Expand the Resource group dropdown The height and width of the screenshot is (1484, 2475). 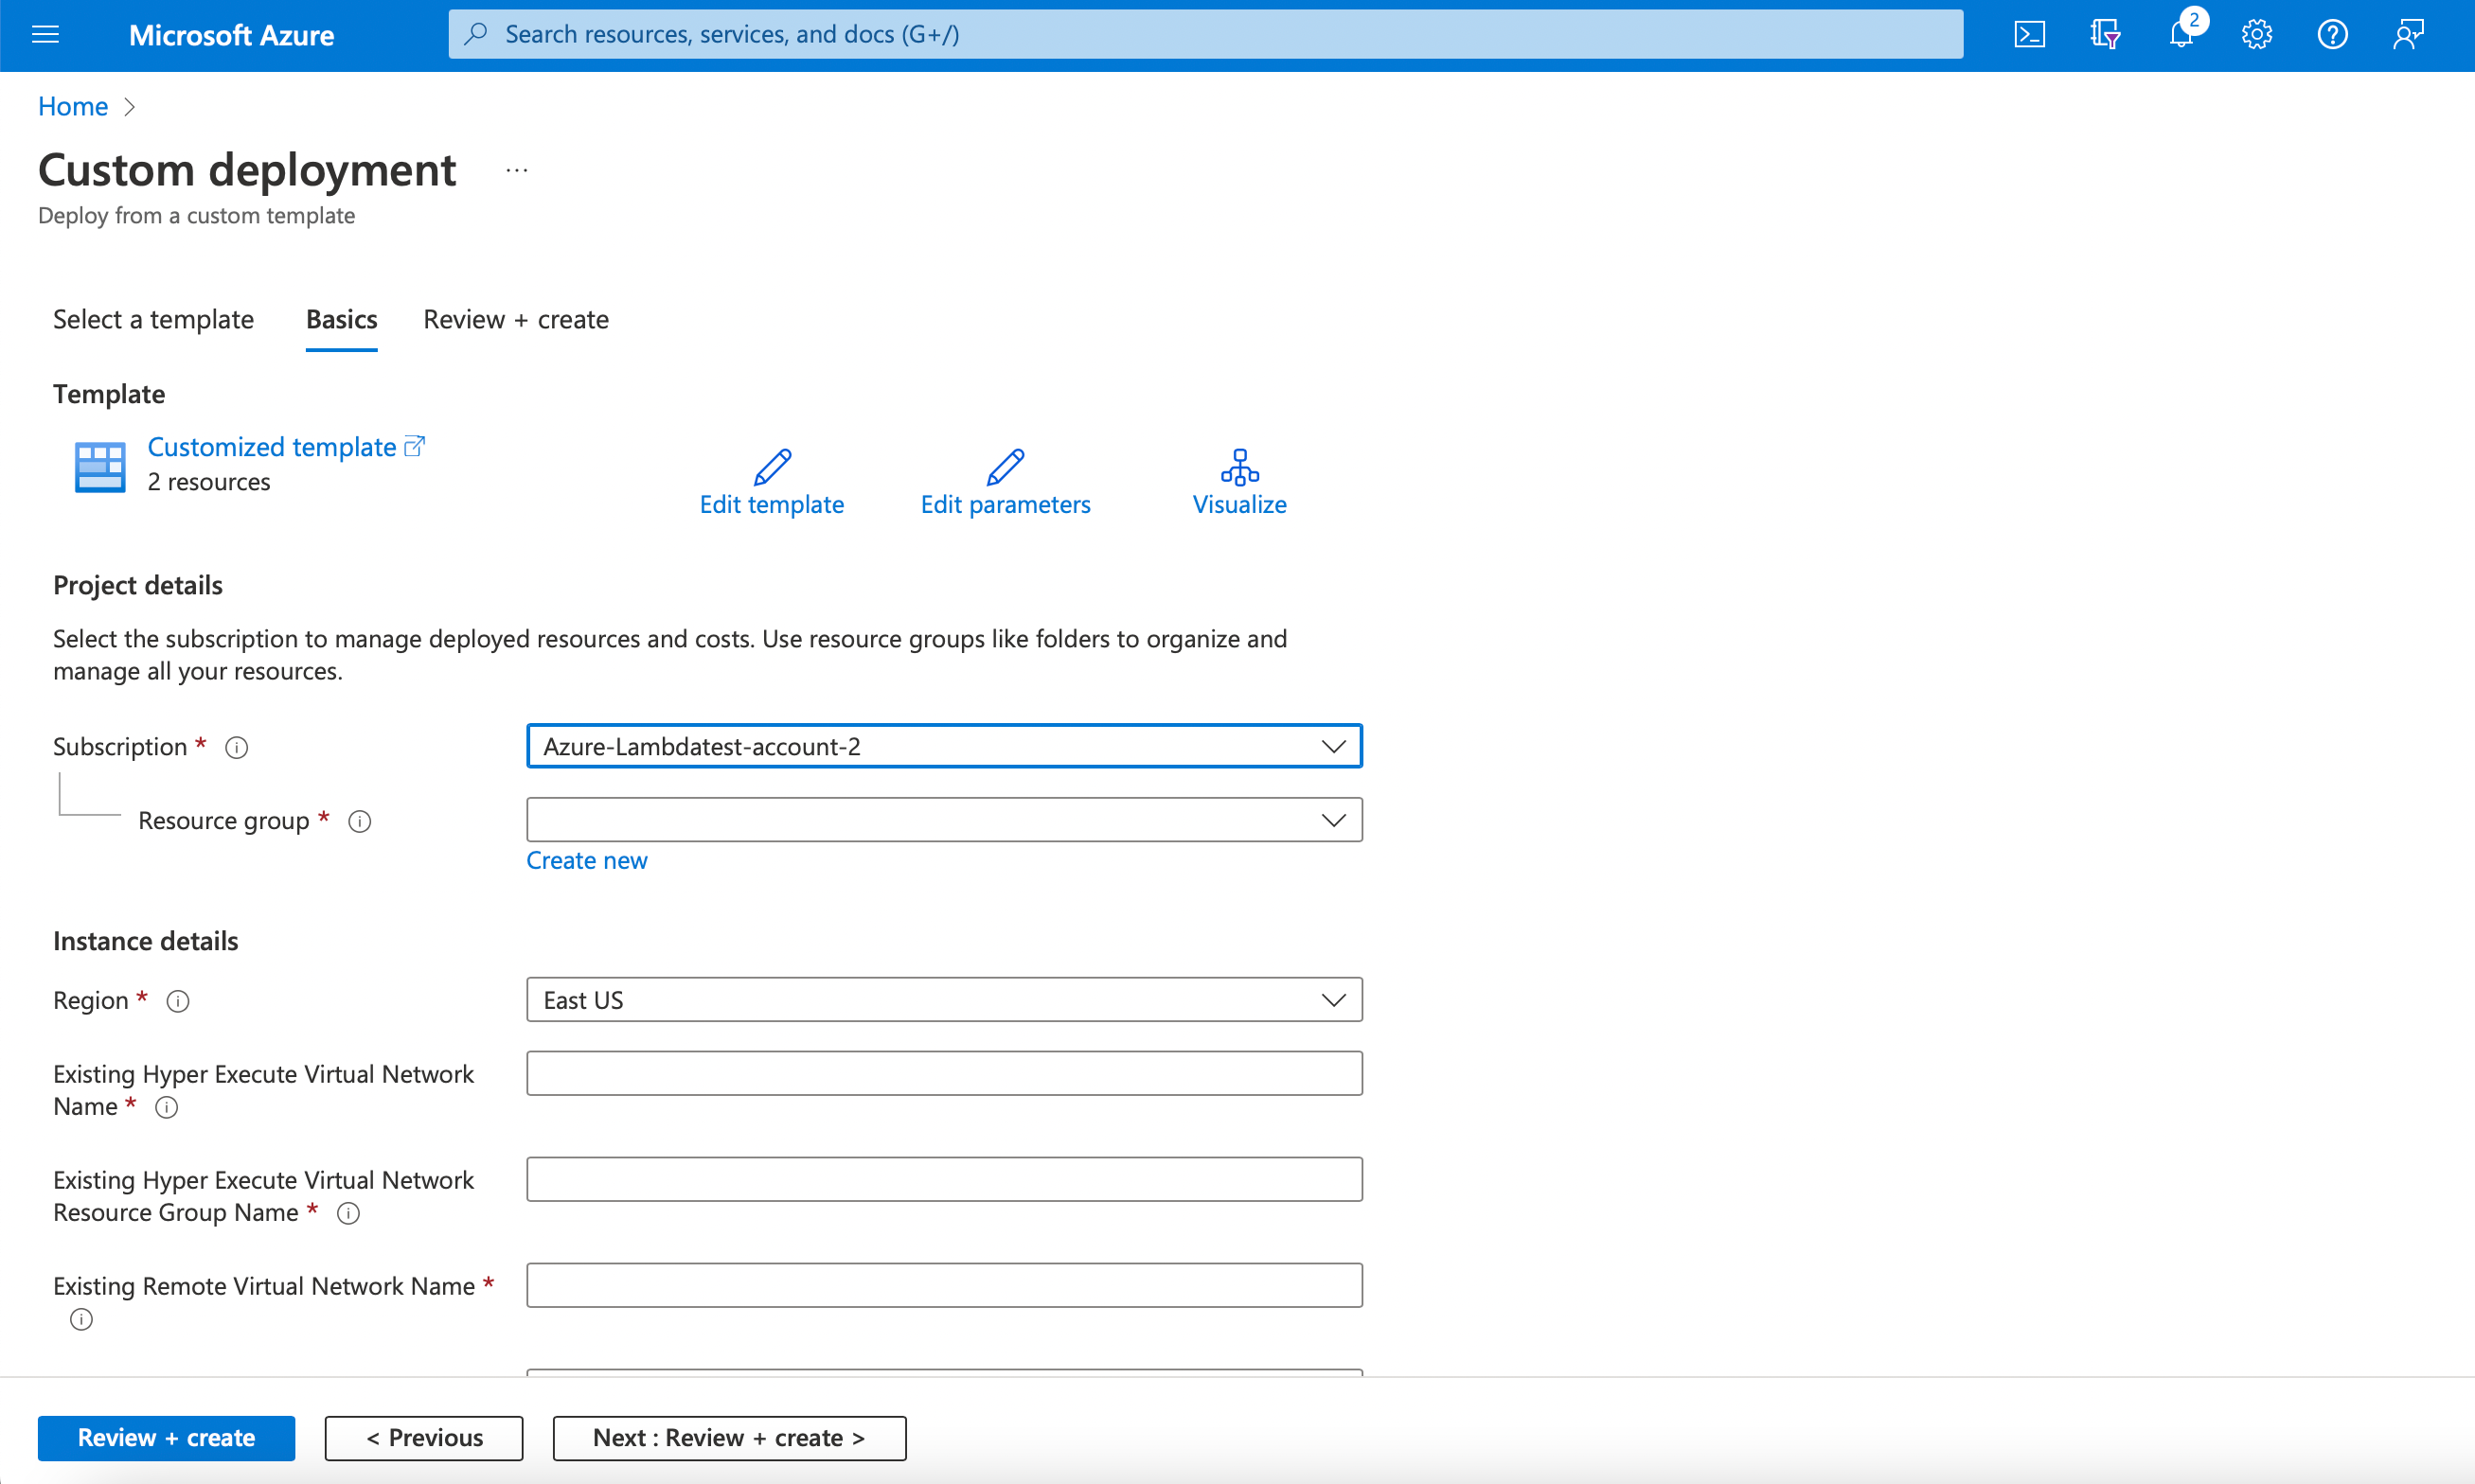coord(1332,820)
